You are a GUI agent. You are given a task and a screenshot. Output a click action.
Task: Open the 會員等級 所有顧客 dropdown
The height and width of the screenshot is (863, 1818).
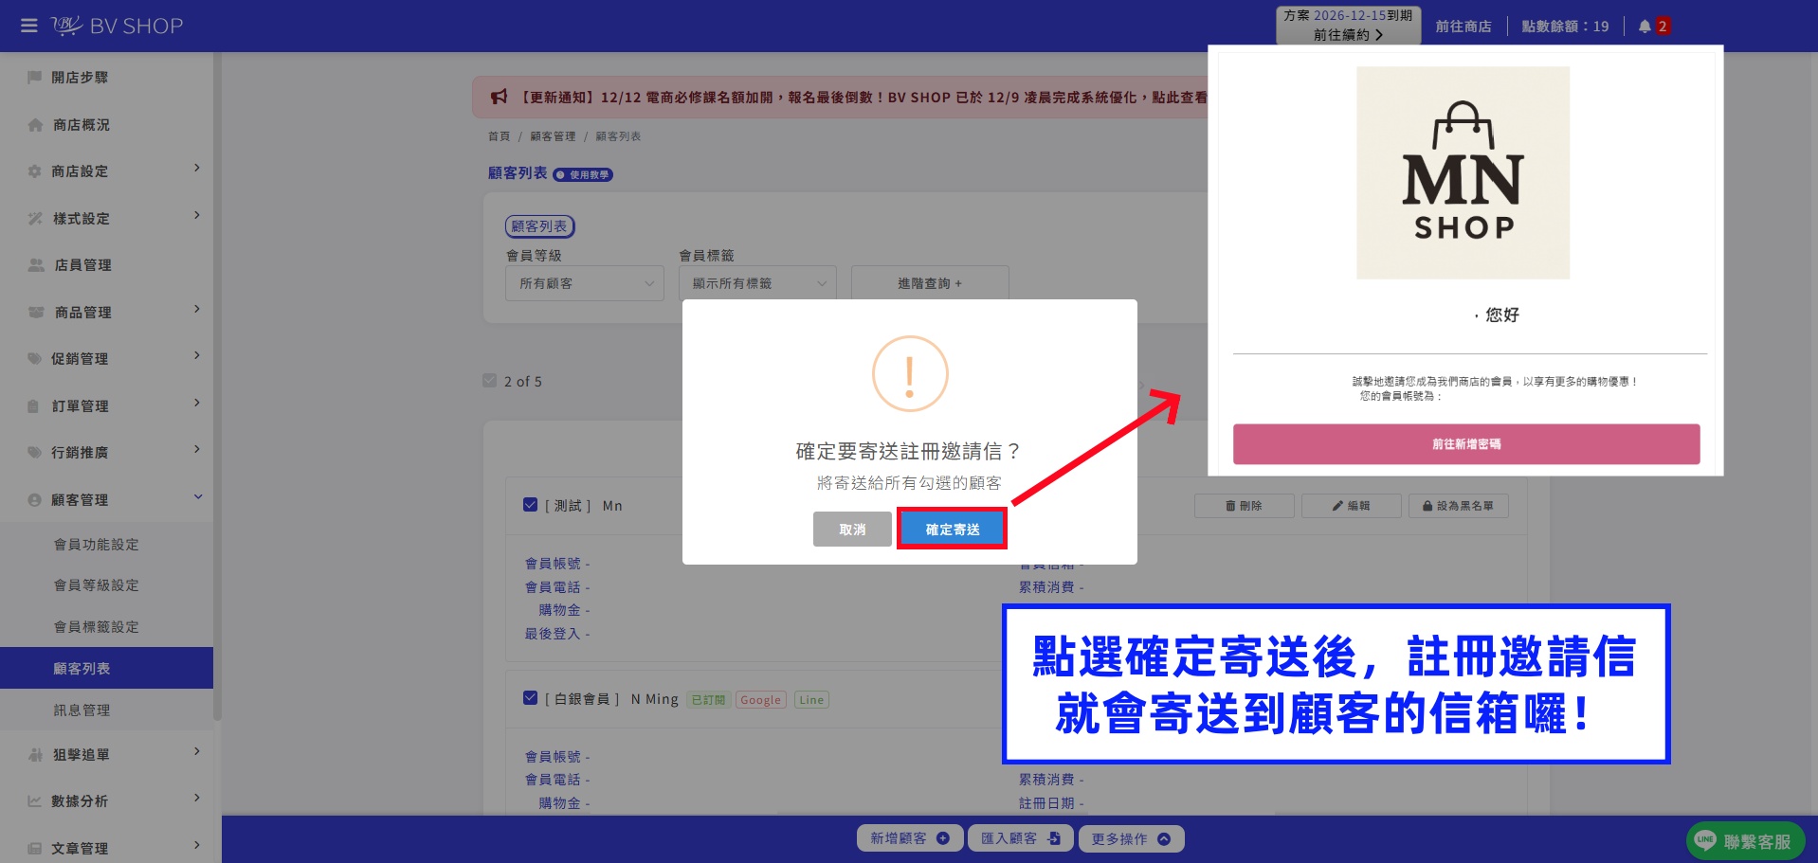585,283
